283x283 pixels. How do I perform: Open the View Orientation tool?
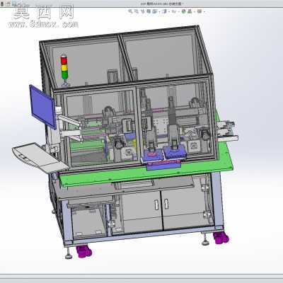155,11
